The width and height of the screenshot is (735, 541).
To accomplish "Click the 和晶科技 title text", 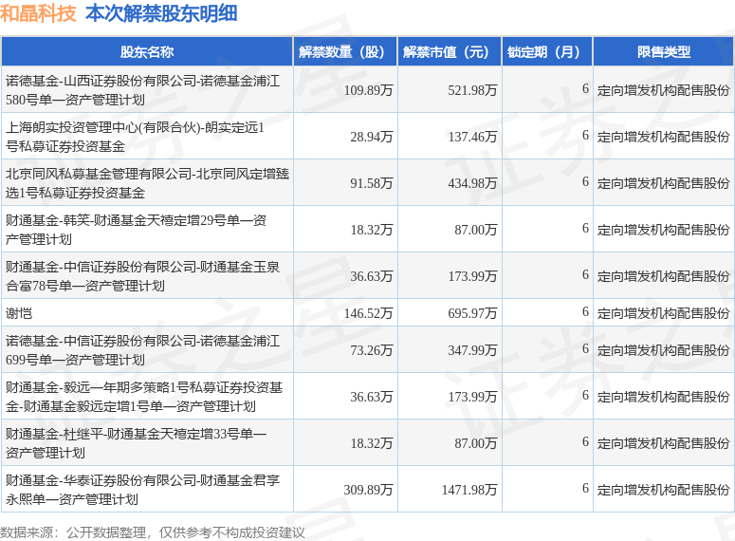I will pyautogui.click(x=38, y=13).
